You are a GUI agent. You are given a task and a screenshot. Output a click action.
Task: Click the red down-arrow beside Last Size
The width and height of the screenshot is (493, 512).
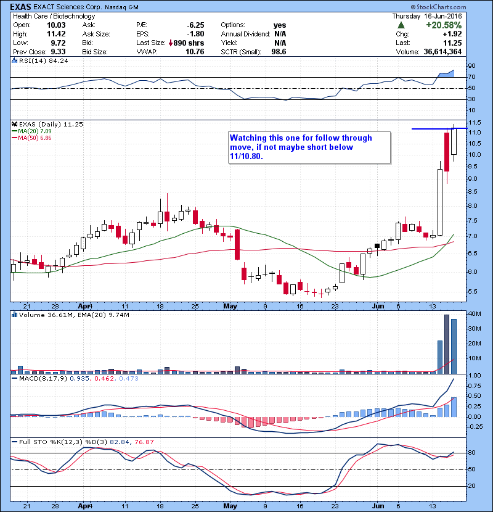coord(171,43)
